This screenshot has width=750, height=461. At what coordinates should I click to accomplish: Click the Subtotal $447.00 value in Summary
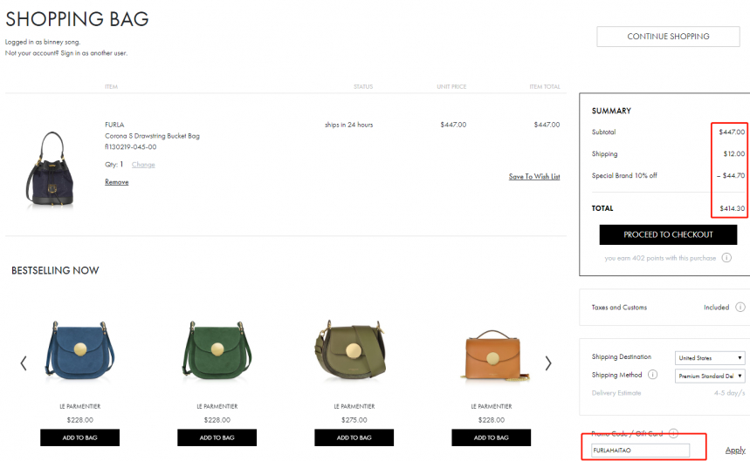click(x=732, y=132)
